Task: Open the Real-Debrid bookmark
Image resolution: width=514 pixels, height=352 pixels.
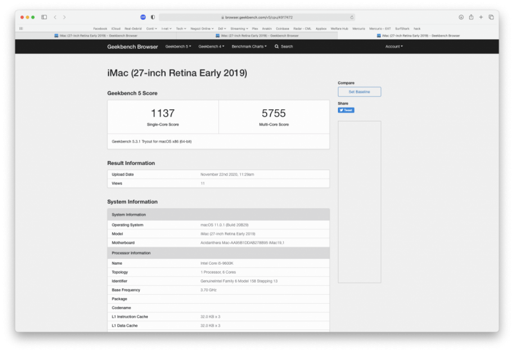Action: point(133,28)
